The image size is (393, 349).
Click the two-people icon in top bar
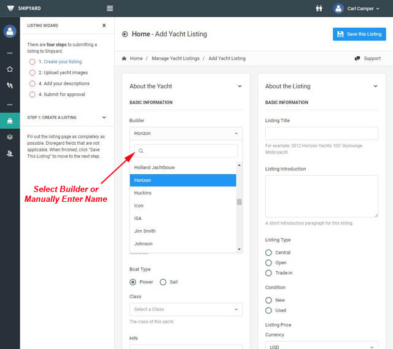point(319,9)
